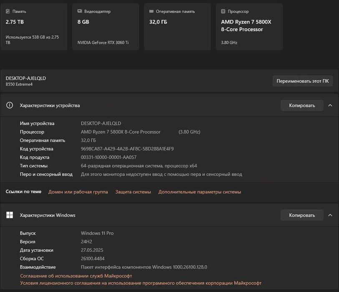Open Домен или рабочая группа link
Screen dimensions: 339x292
[78, 192]
